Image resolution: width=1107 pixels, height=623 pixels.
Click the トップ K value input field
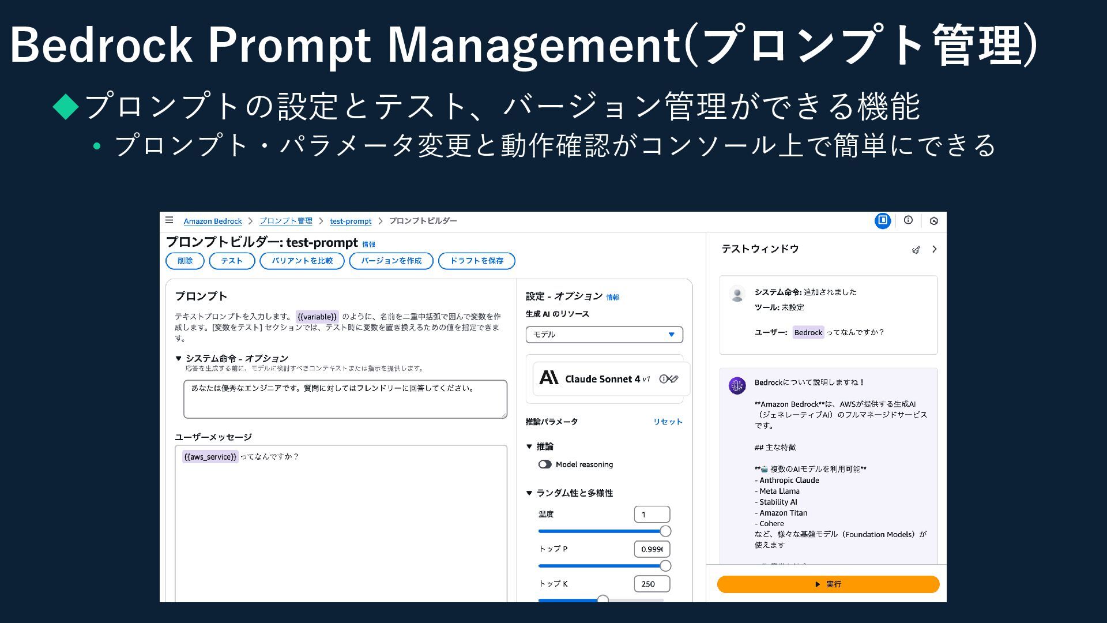[652, 584]
